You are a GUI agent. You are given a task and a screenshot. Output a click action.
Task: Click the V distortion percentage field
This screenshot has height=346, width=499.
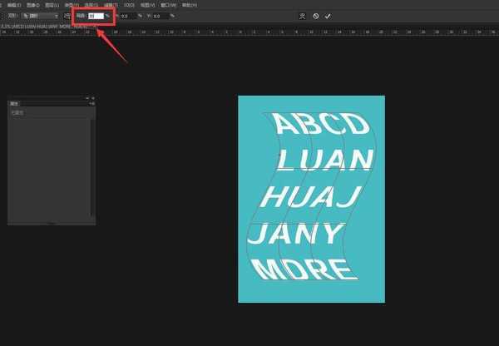tap(160, 16)
